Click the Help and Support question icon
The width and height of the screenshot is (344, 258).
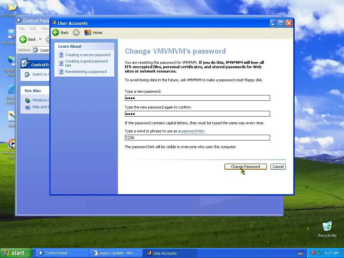[x=28, y=107]
